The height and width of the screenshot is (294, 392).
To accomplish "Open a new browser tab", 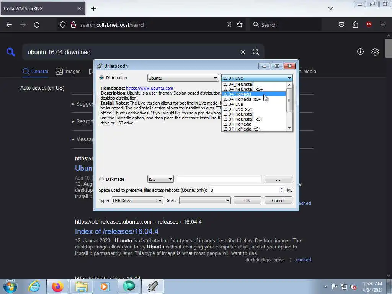I will [x=93, y=9].
